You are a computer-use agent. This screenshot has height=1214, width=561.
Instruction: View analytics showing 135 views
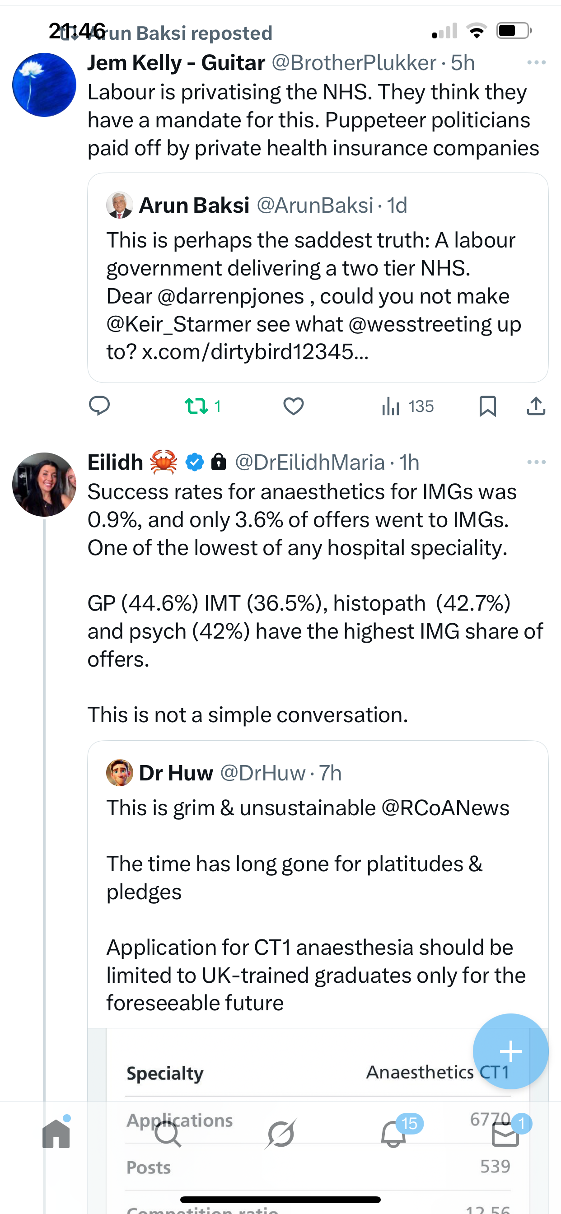pos(408,406)
